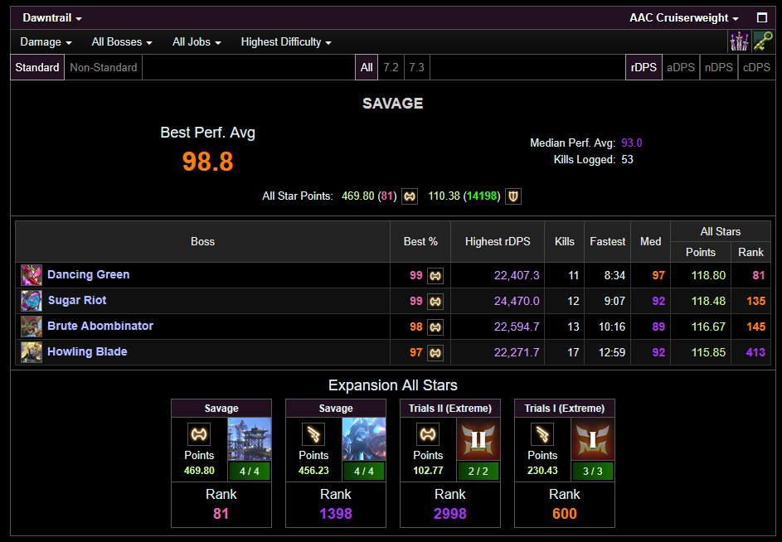Click the rank 600 value
The image size is (782, 542).
565,514
